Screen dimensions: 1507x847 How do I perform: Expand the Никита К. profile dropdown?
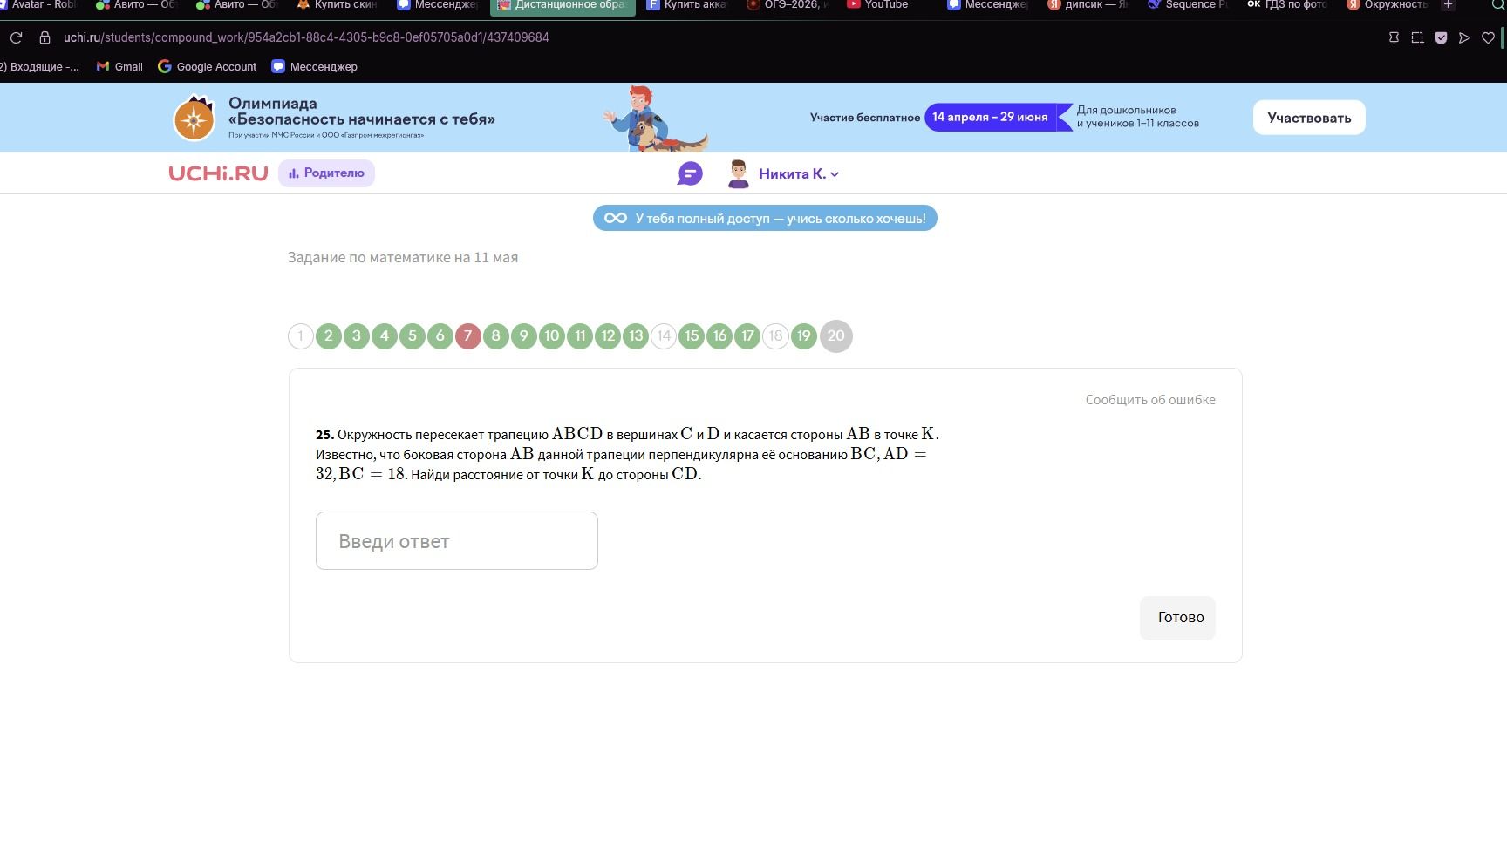835,174
